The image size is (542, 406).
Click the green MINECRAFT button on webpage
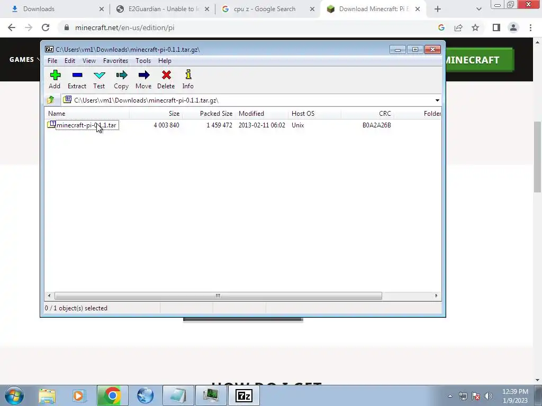tap(480, 60)
